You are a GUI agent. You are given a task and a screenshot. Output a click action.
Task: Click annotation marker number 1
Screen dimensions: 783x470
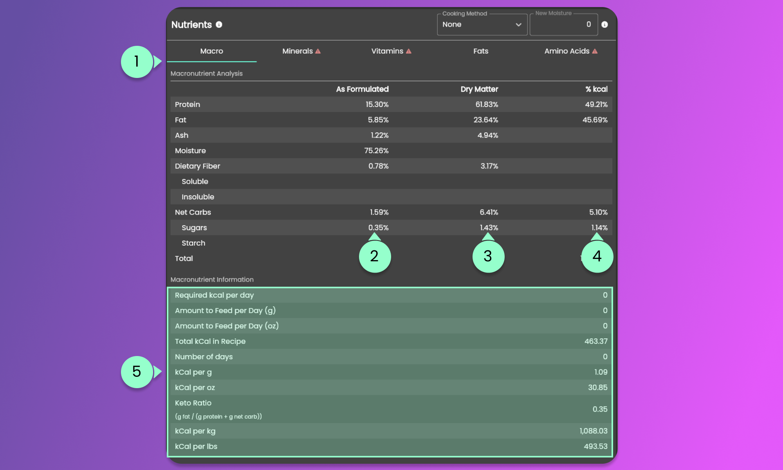tap(137, 61)
